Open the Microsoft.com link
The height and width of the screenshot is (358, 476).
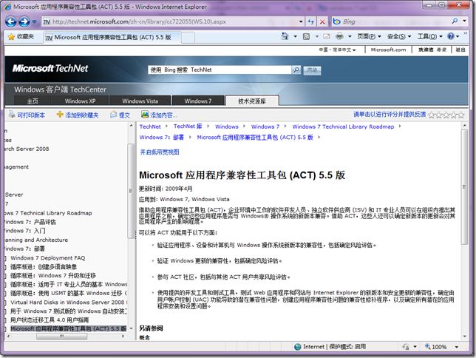[x=388, y=50]
